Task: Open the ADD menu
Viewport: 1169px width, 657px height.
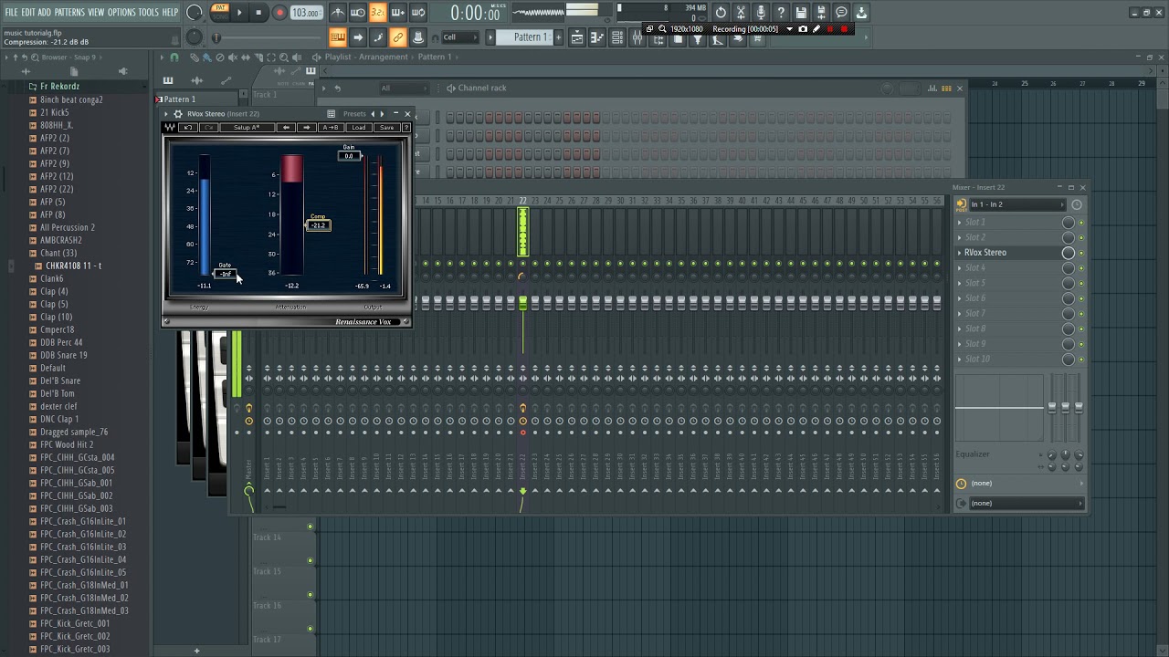Action: coord(45,13)
